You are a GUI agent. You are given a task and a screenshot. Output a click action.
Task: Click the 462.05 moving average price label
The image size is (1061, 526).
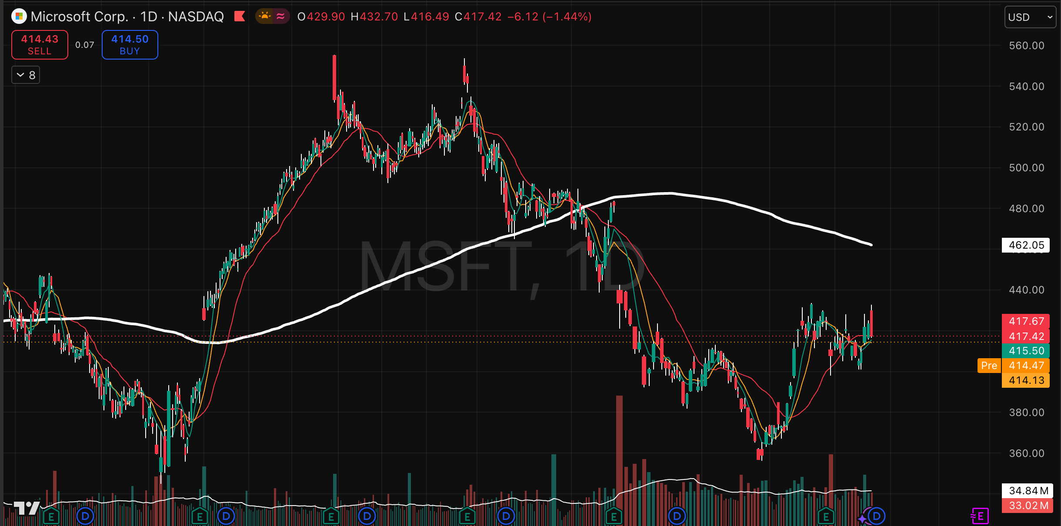(1026, 245)
